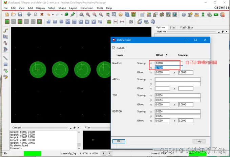Viewport: 230px width, 157px height.
Task: Toggle the Grids On checkbox
Action: click(x=113, y=48)
